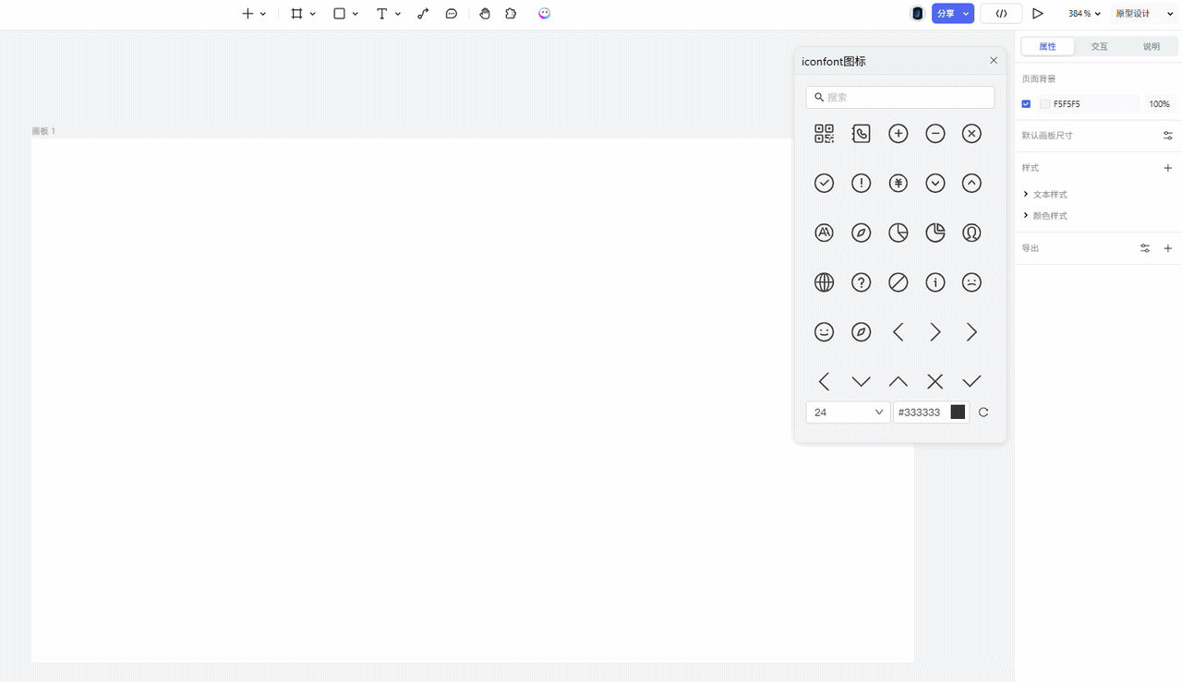The height and width of the screenshot is (682, 1182).
Task: Select the hand pan tool
Action: click(485, 14)
